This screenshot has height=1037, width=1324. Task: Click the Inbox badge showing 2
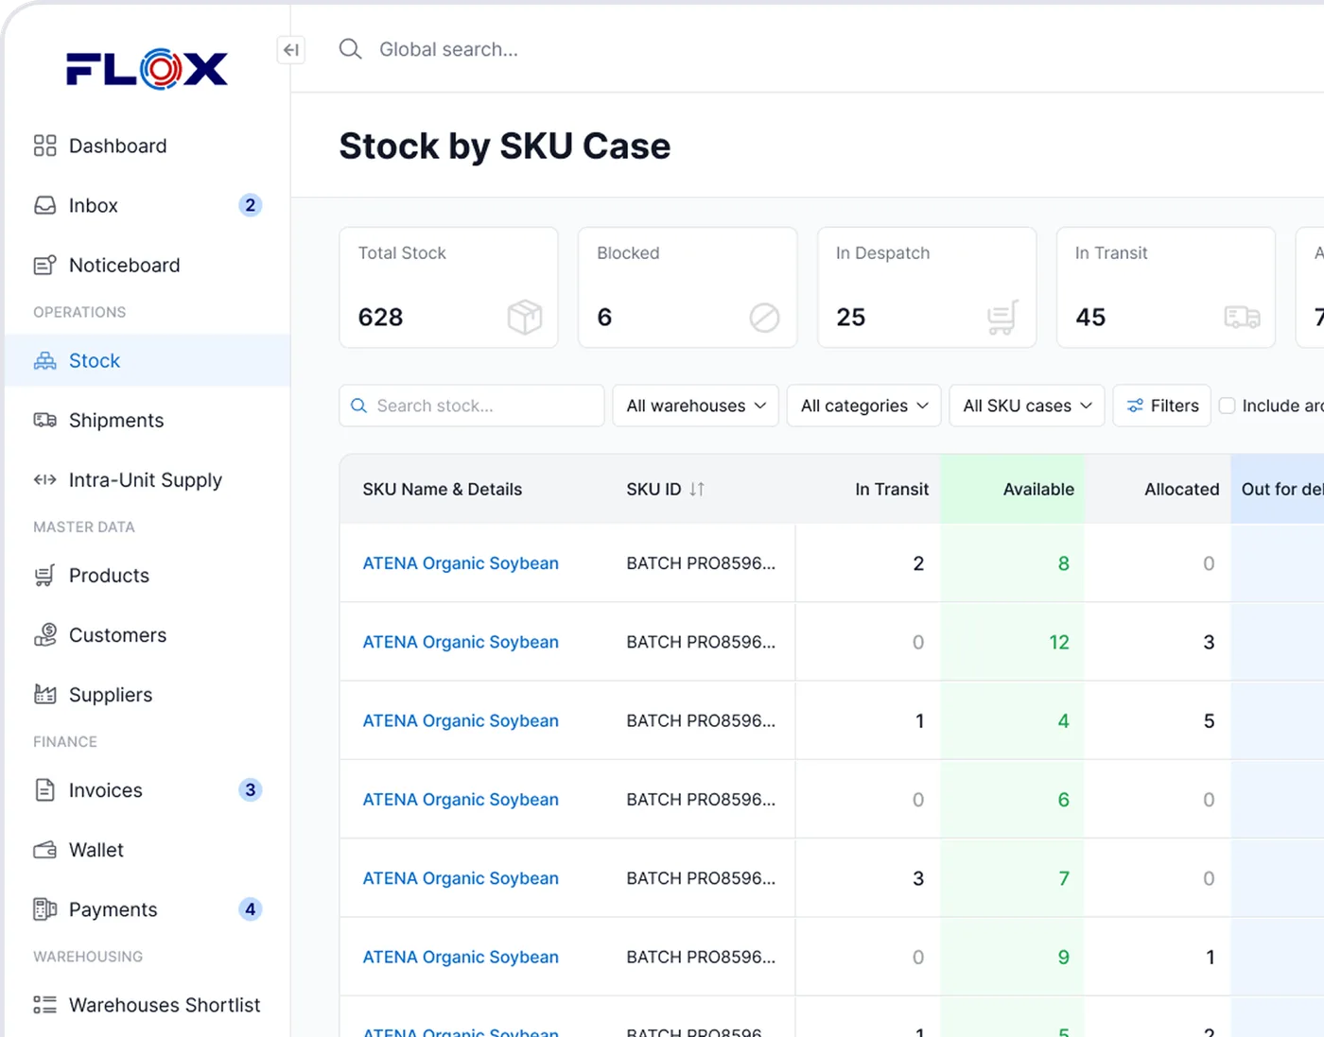pos(250,205)
